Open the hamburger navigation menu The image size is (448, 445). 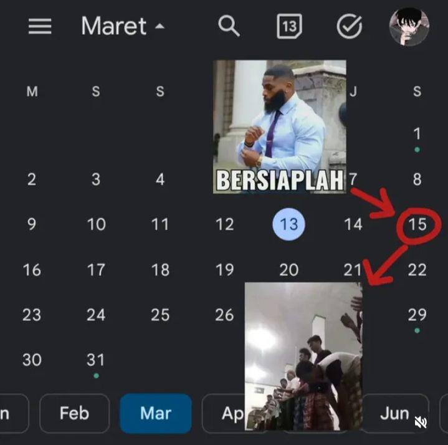(x=40, y=26)
